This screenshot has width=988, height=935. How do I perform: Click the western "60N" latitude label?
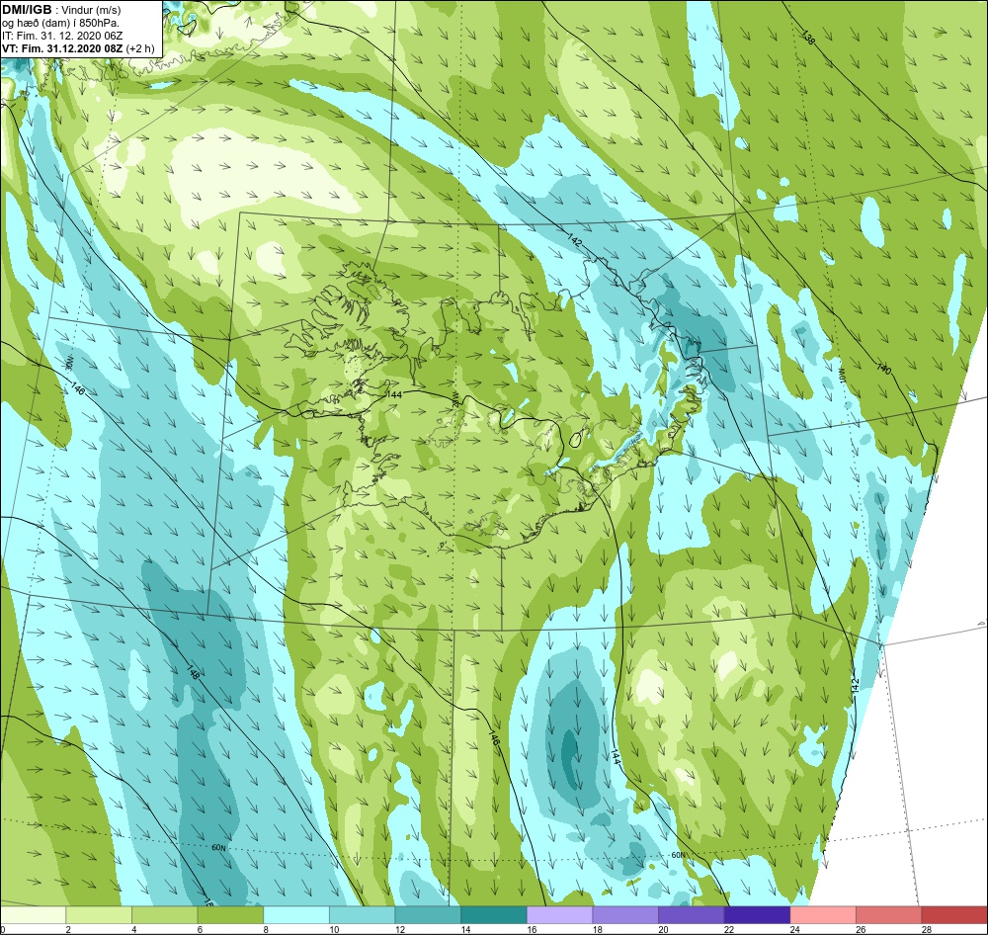pos(218,848)
